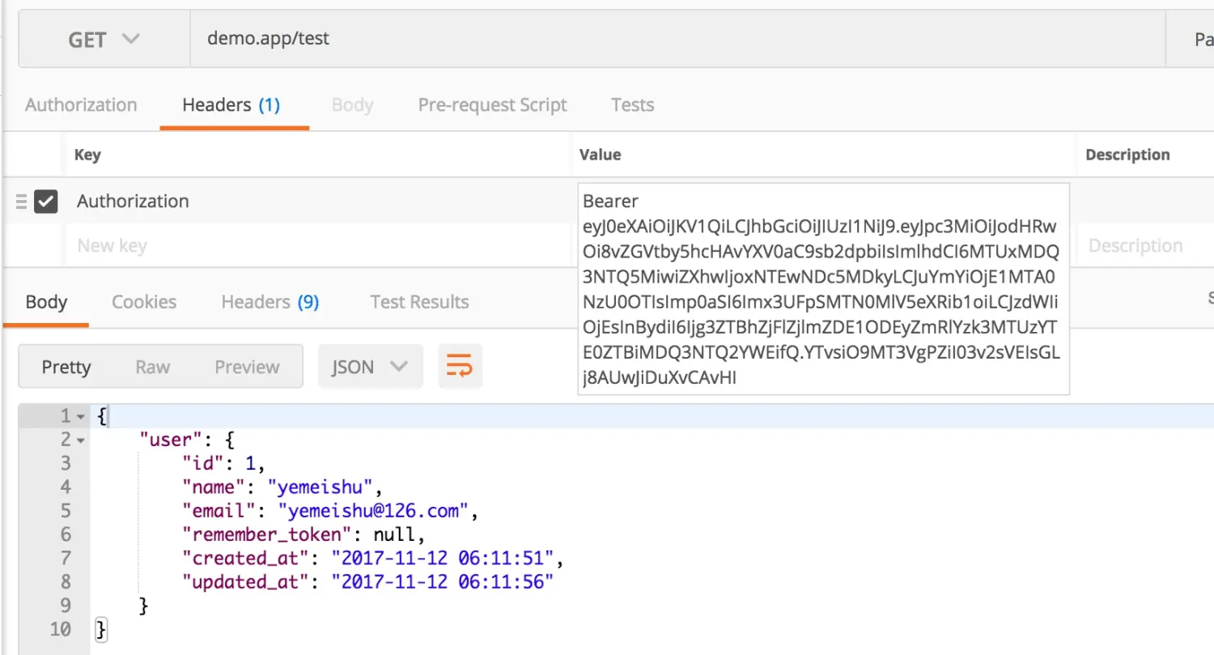
Task: Switch to the Tests tab
Action: pos(632,105)
